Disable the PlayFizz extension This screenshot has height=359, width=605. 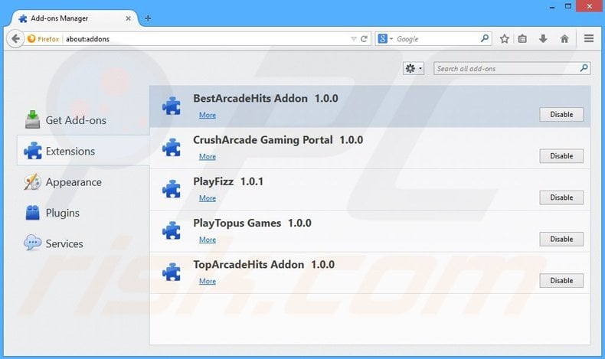pos(561,197)
